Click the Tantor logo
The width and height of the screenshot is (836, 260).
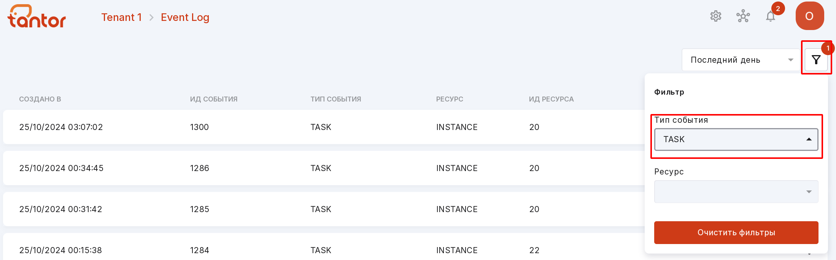click(x=37, y=16)
